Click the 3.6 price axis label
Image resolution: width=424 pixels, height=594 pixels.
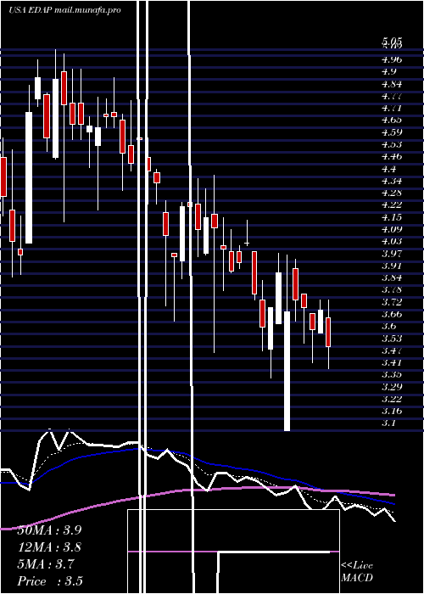coord(389,326)
